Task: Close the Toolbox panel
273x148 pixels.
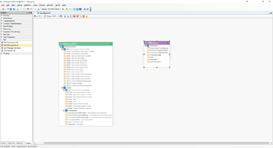Action: click(31, 13)
